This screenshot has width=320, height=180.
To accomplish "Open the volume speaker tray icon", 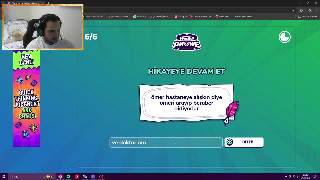I will click(298, 177).
